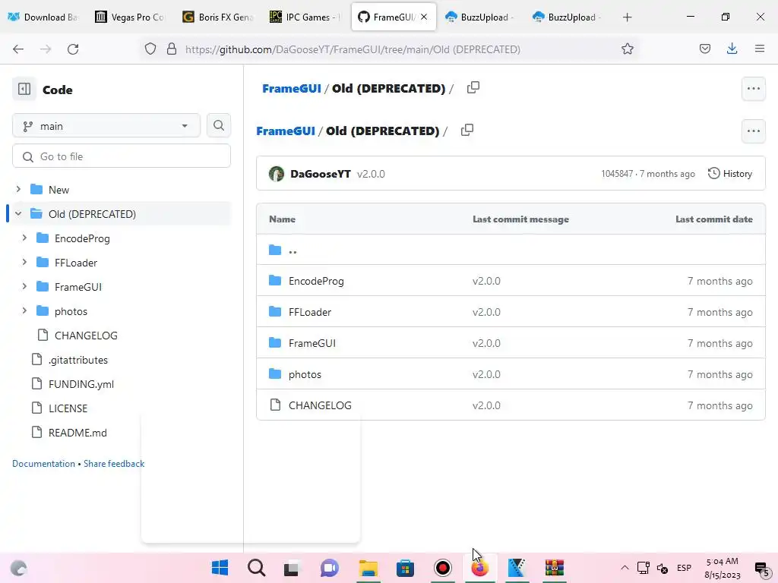Select .gitattributes in sidebar tree
The height and width of the screenshot is (583, 778).
[78, 359]
